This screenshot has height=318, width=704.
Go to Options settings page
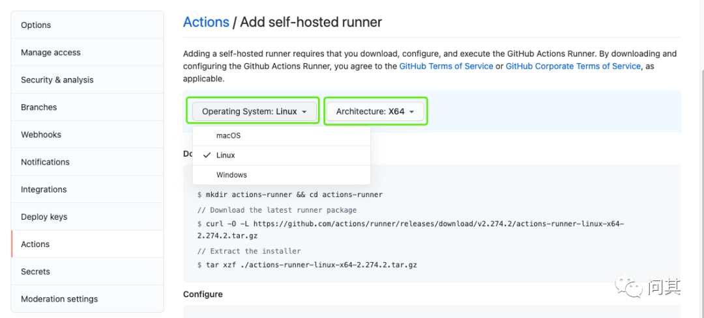[x=87, y=25]
